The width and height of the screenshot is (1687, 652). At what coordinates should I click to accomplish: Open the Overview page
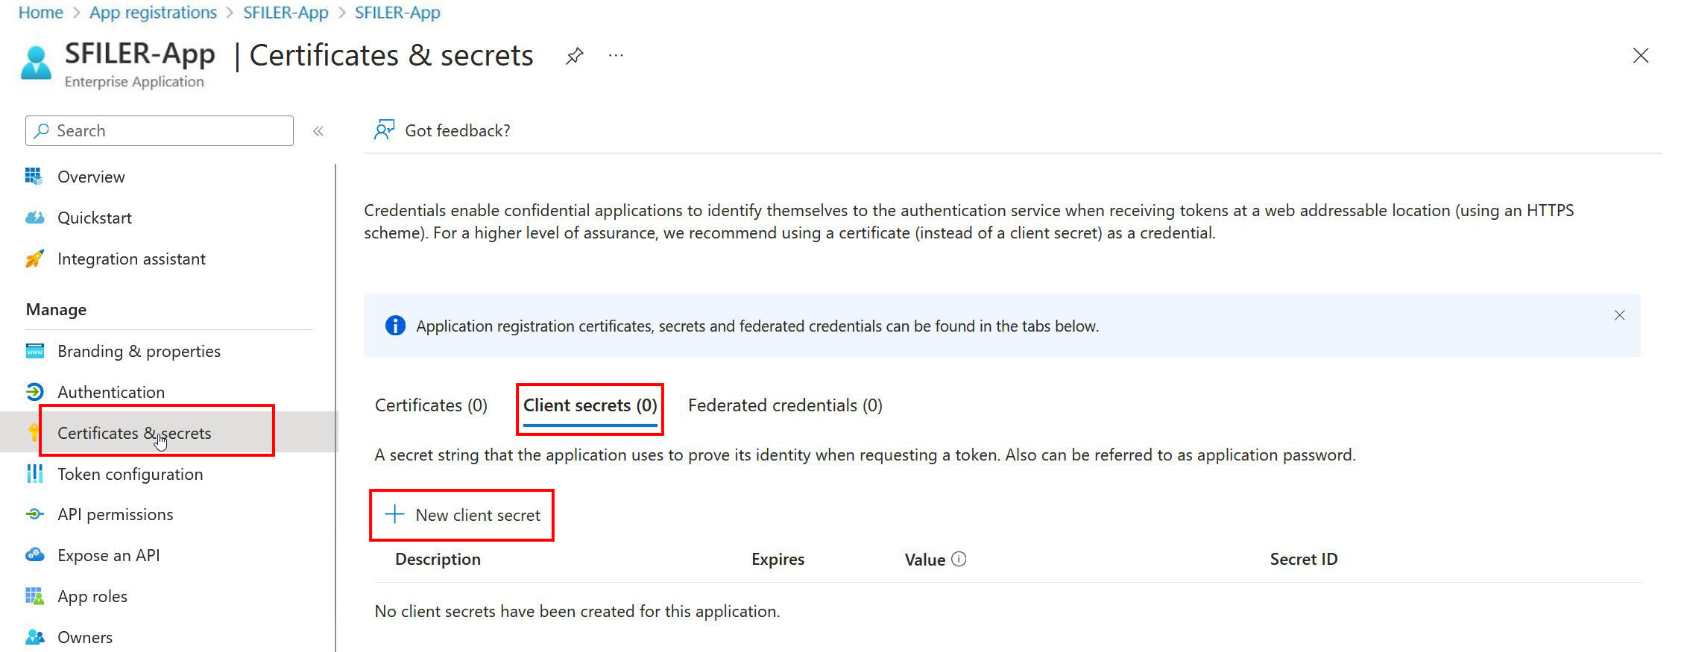click(91, 177)
